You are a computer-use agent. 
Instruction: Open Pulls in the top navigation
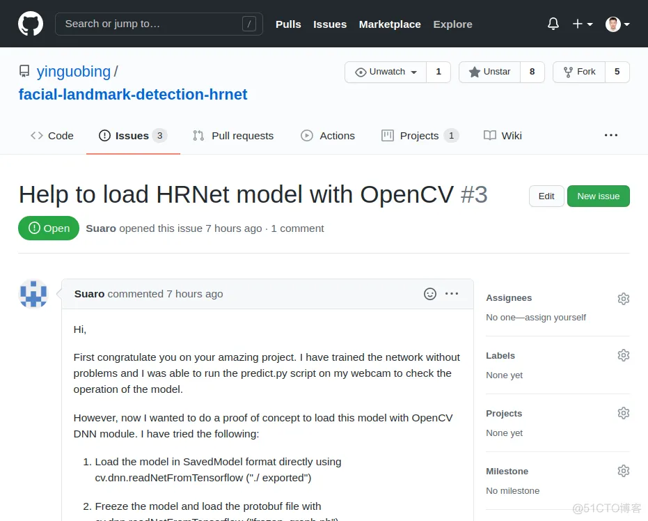[x=288, y=24]
